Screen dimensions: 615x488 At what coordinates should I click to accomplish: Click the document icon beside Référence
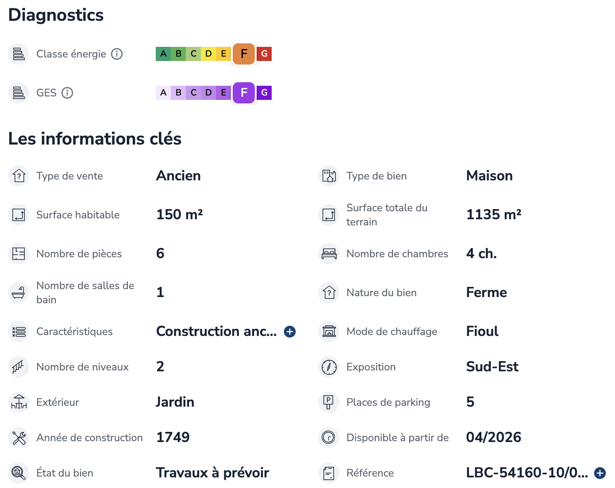coord(329,473)
